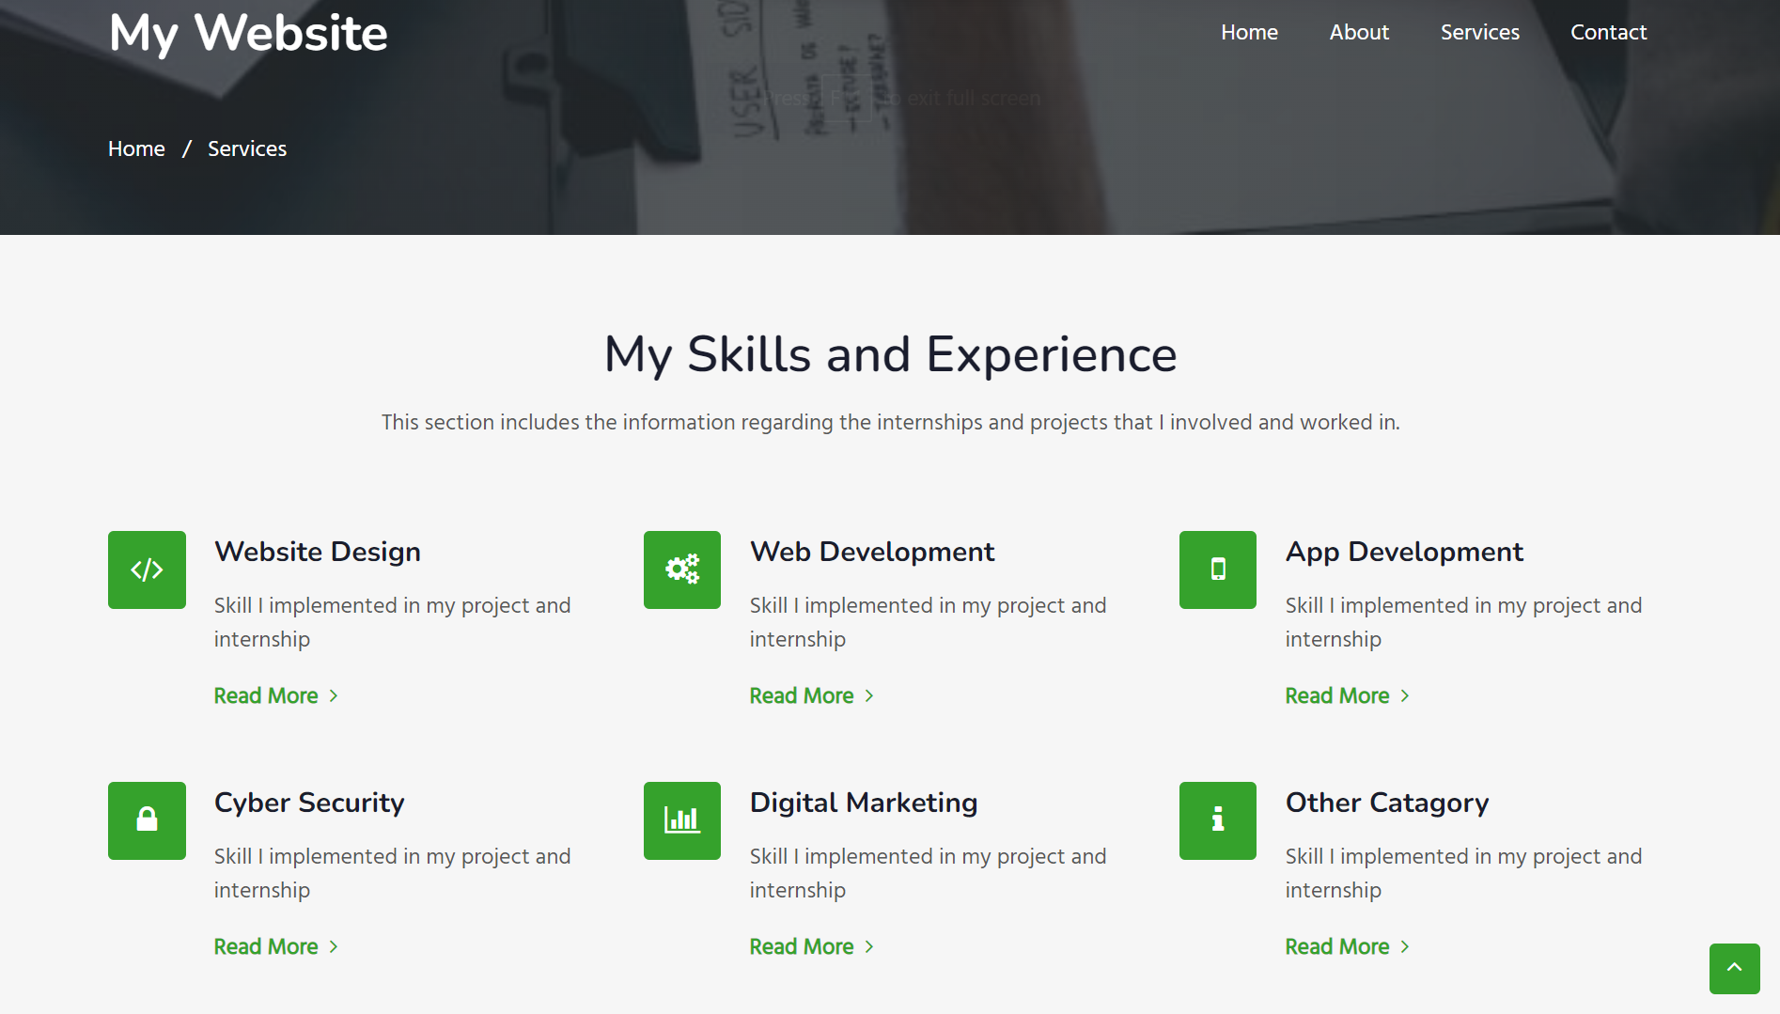Open the Home navigation menu item

1249,32
